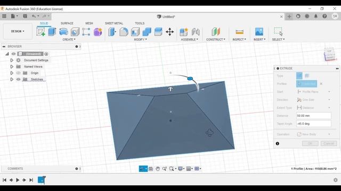Image resolution: width=341 pixels, height=191 pixels.
Task: Open the Extent Type Distance dropdown
Action: [314, 108]
